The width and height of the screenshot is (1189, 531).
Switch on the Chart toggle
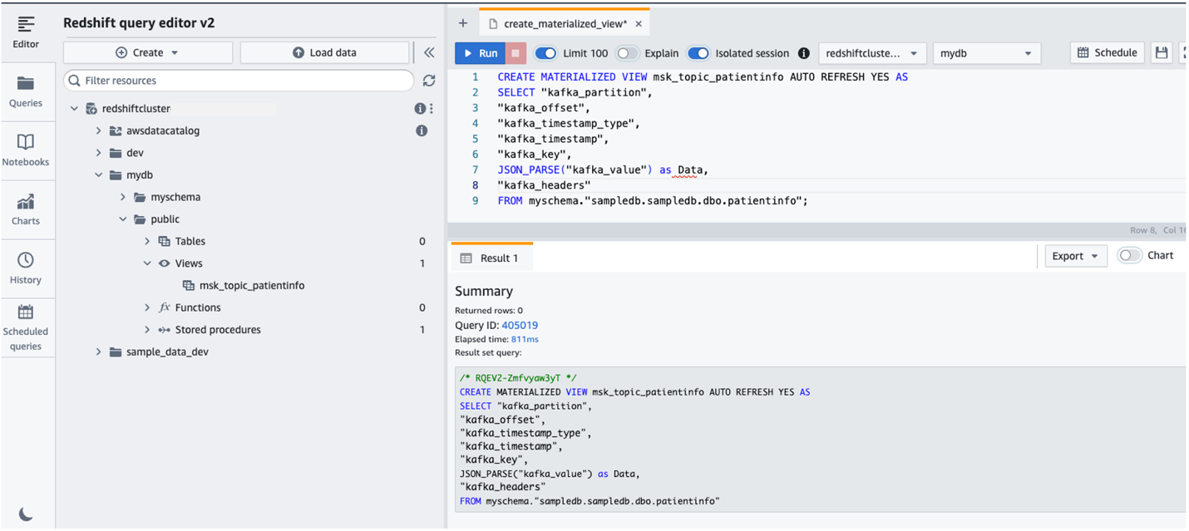coord(1130,256)
